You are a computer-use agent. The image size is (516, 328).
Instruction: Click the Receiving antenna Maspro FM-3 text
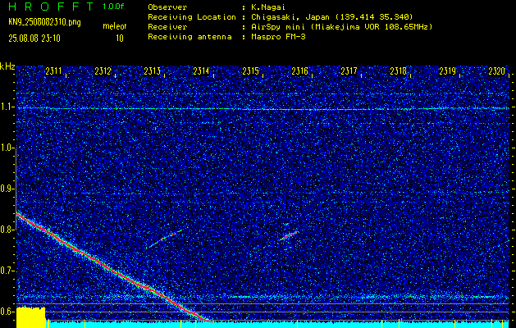(x=278, y=37)
